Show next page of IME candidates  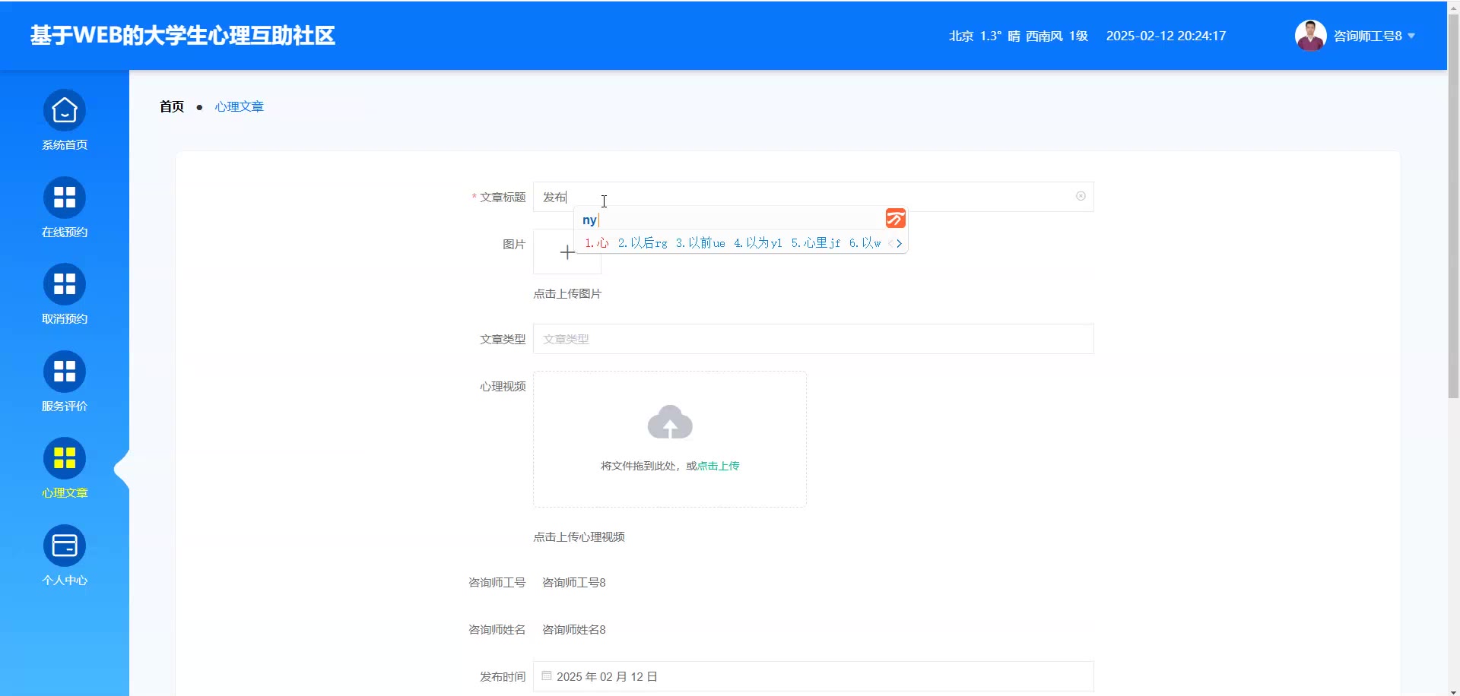point(900,243)
